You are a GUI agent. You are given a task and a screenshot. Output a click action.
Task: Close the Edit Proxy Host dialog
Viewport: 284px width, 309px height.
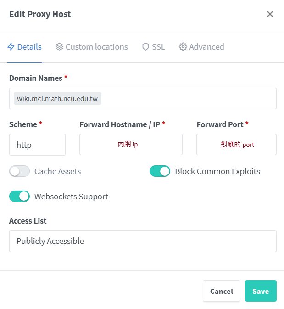point(270,14)
